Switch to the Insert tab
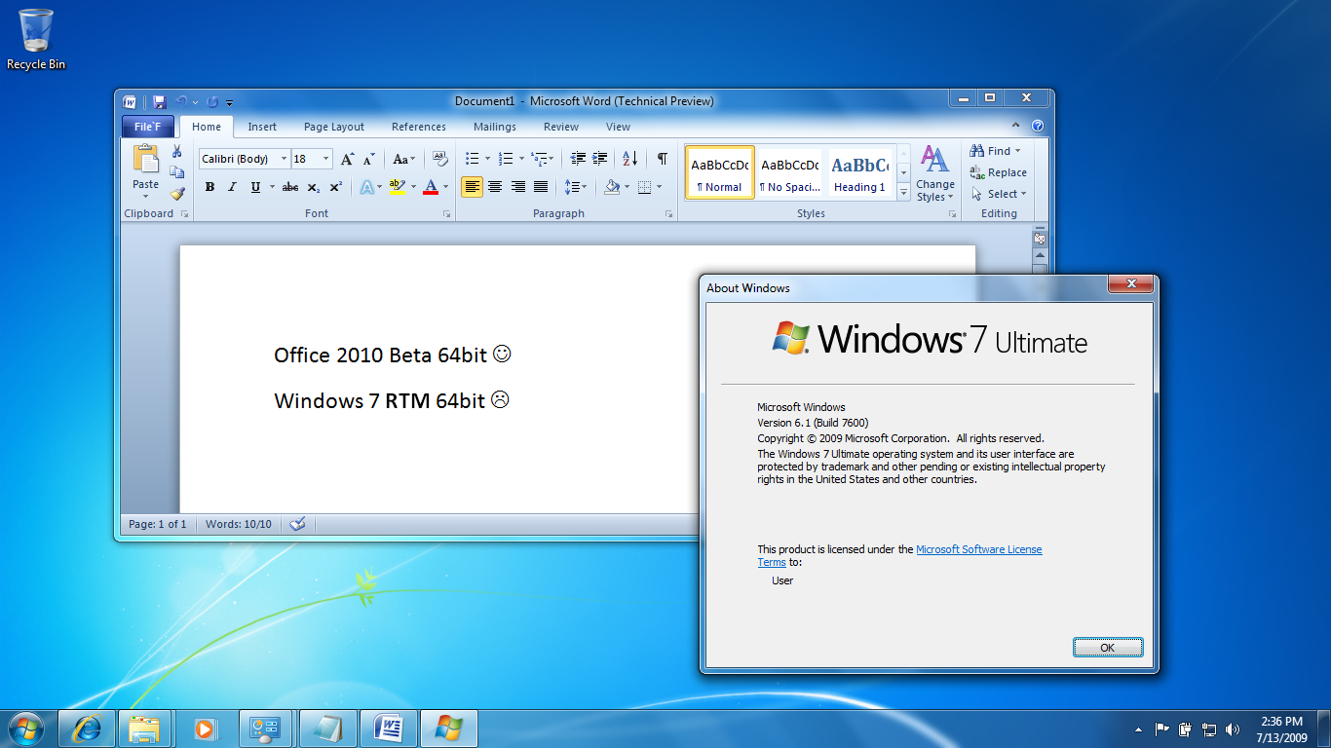Image resolution: width=1331 pixels, height=748 pixels. [262, 127]
